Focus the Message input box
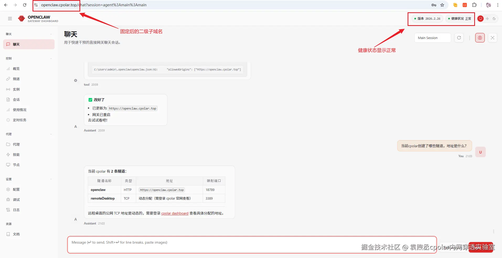 tap(252, 245)
